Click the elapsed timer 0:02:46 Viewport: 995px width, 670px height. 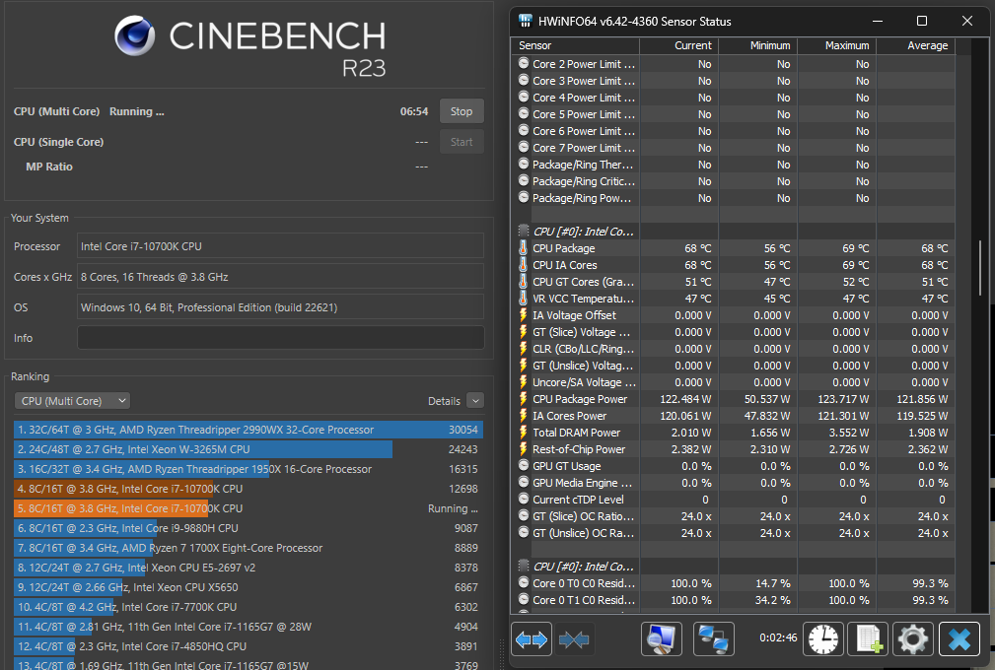point(778,637)
